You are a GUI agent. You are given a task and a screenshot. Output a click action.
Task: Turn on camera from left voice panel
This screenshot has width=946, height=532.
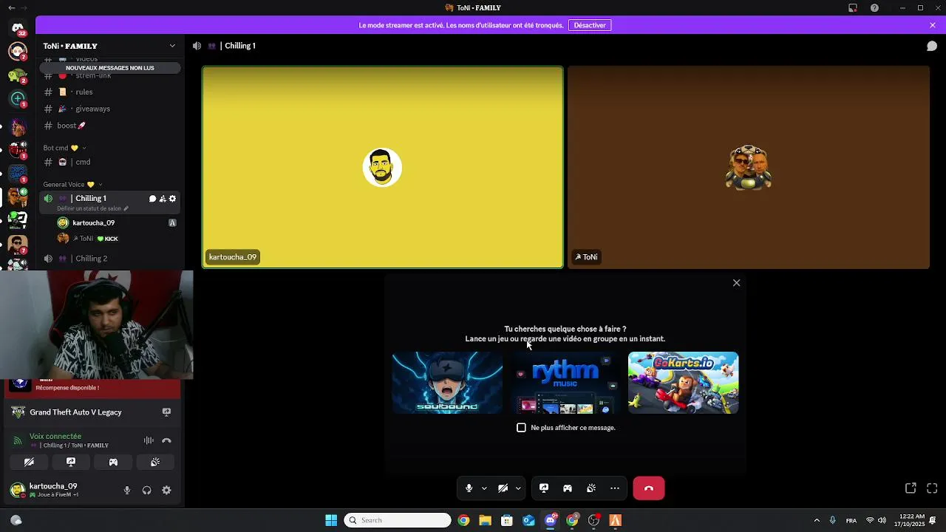[29, 462]
